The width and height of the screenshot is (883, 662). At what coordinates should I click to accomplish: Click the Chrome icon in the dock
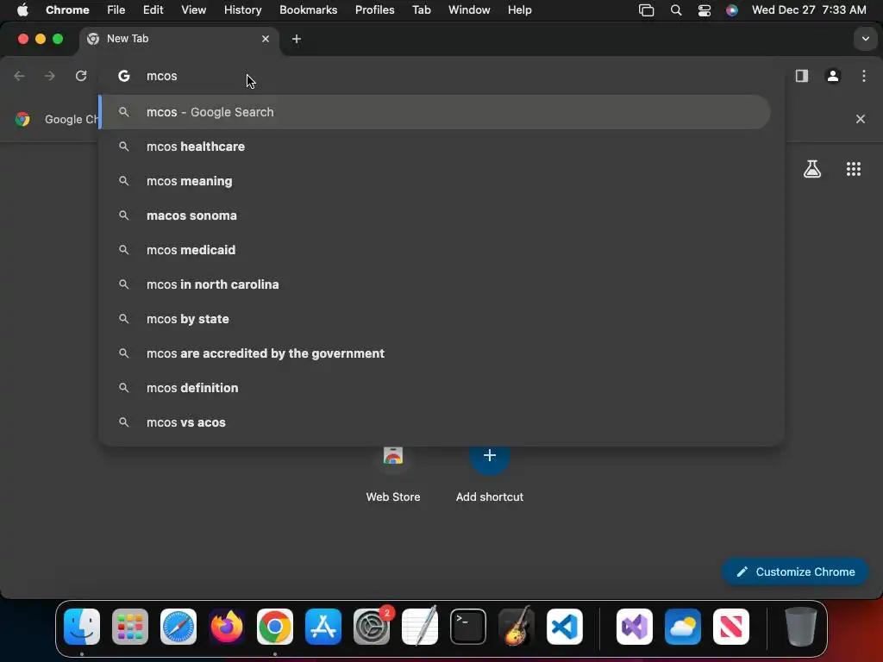275,627
